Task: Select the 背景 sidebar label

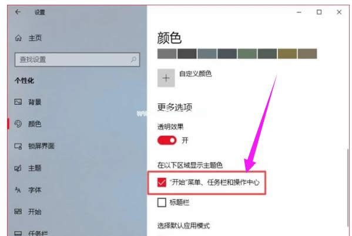Action: (x=35, y=102)
